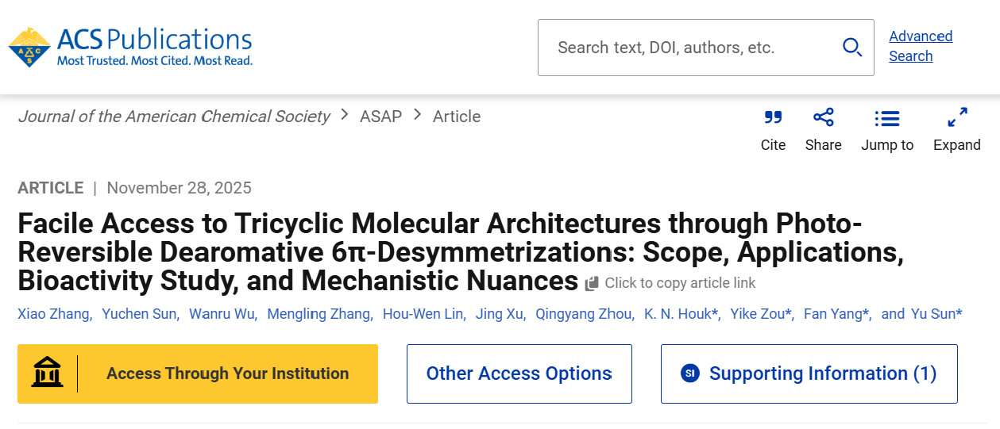The height and width of the screenshot is (429, 1000).
Task: Click the Expand arrows icon
Action: (x=957, y=118)
